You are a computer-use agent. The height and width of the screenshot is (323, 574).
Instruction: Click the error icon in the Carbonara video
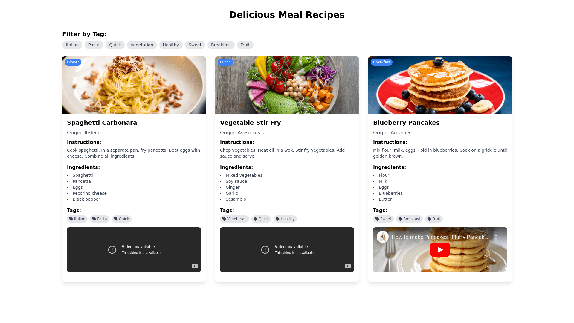coord(112,250)
